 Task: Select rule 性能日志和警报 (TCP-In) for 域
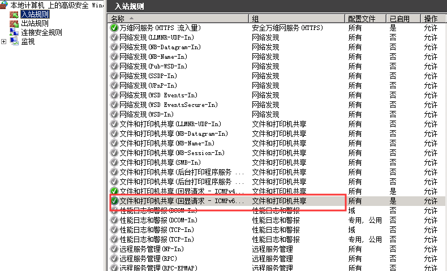click(x=277, y=230)
